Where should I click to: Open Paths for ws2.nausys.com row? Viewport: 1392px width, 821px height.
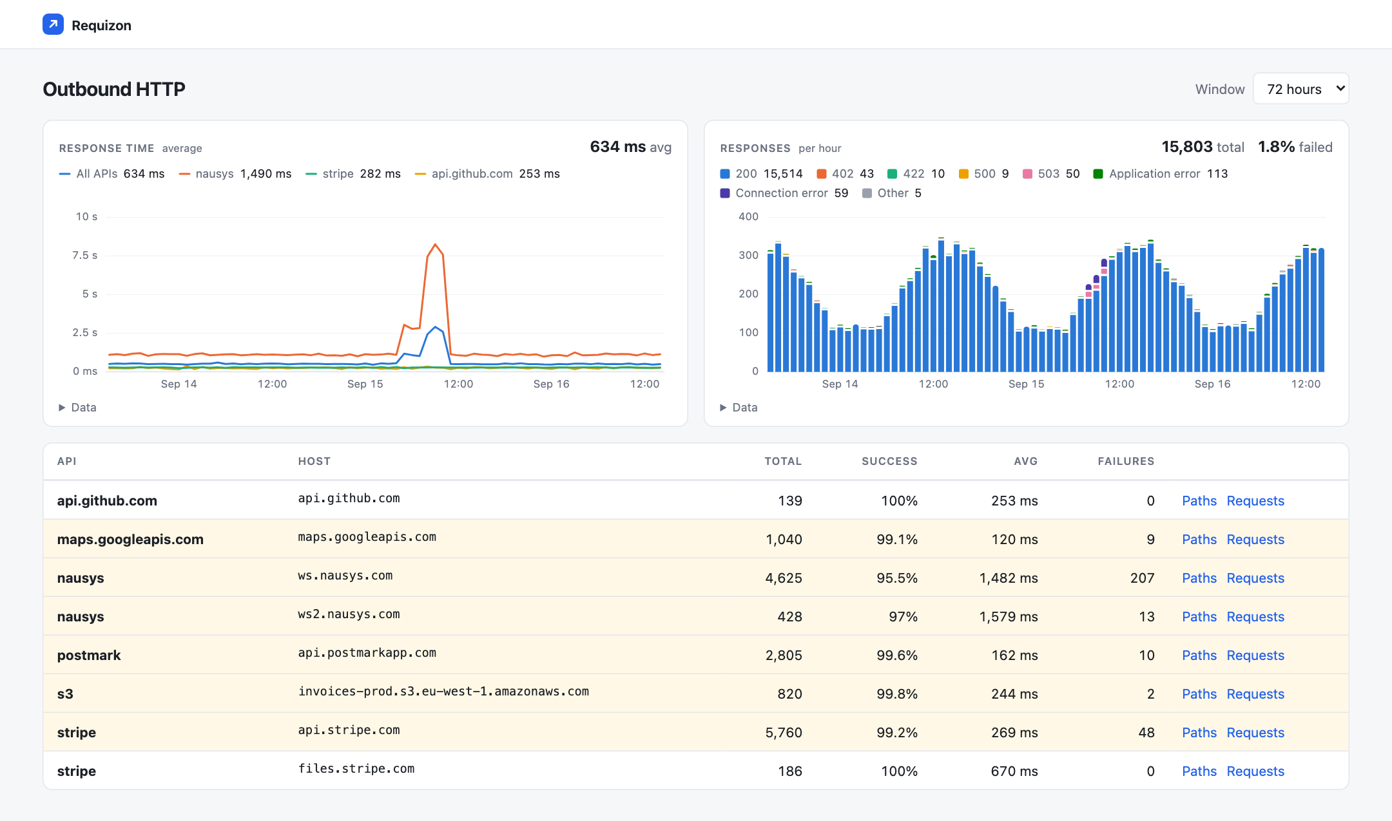pos(1199,617)
